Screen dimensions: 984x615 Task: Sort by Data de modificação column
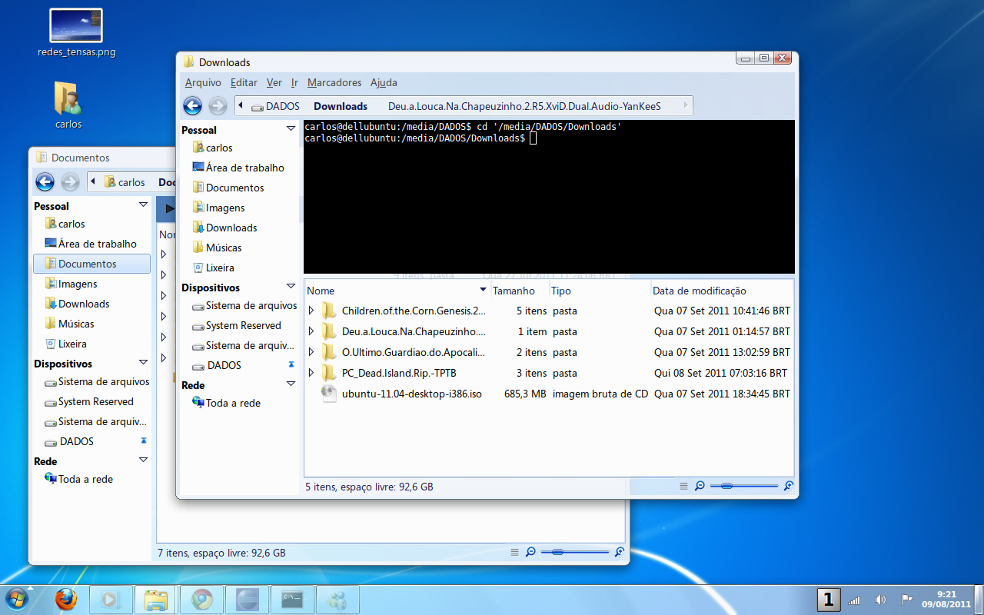tap(722, 291)
